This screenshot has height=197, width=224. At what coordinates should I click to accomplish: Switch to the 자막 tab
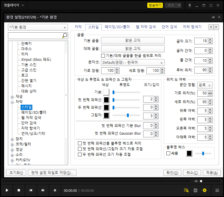click(x=78, y=27)
